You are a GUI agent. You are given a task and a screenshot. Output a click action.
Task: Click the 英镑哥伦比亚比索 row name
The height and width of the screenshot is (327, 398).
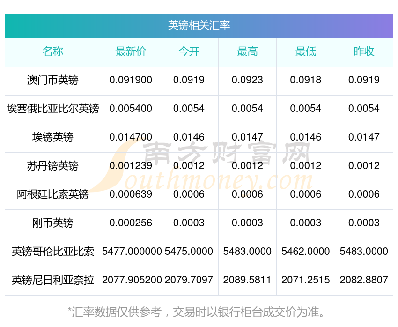coord(53,252)
